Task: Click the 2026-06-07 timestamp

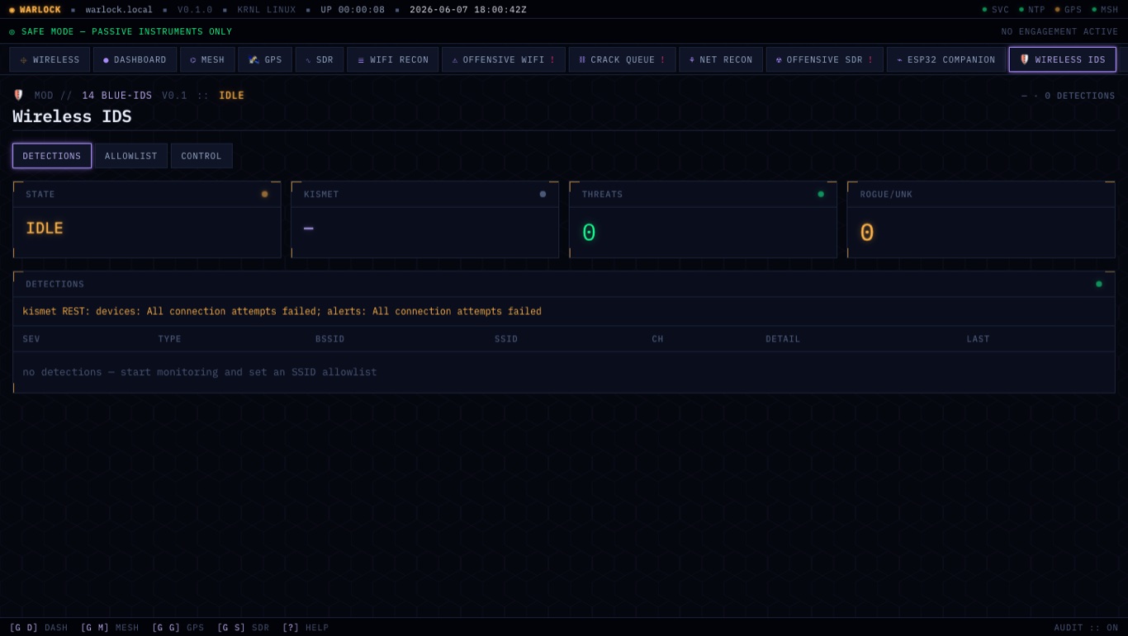Action: click(x=468, y=10)
